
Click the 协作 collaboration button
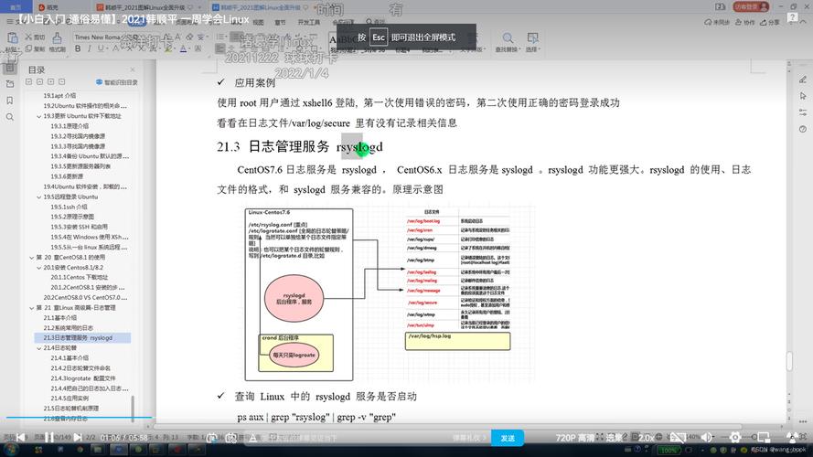pyautogui.click(x=745, y=22)
